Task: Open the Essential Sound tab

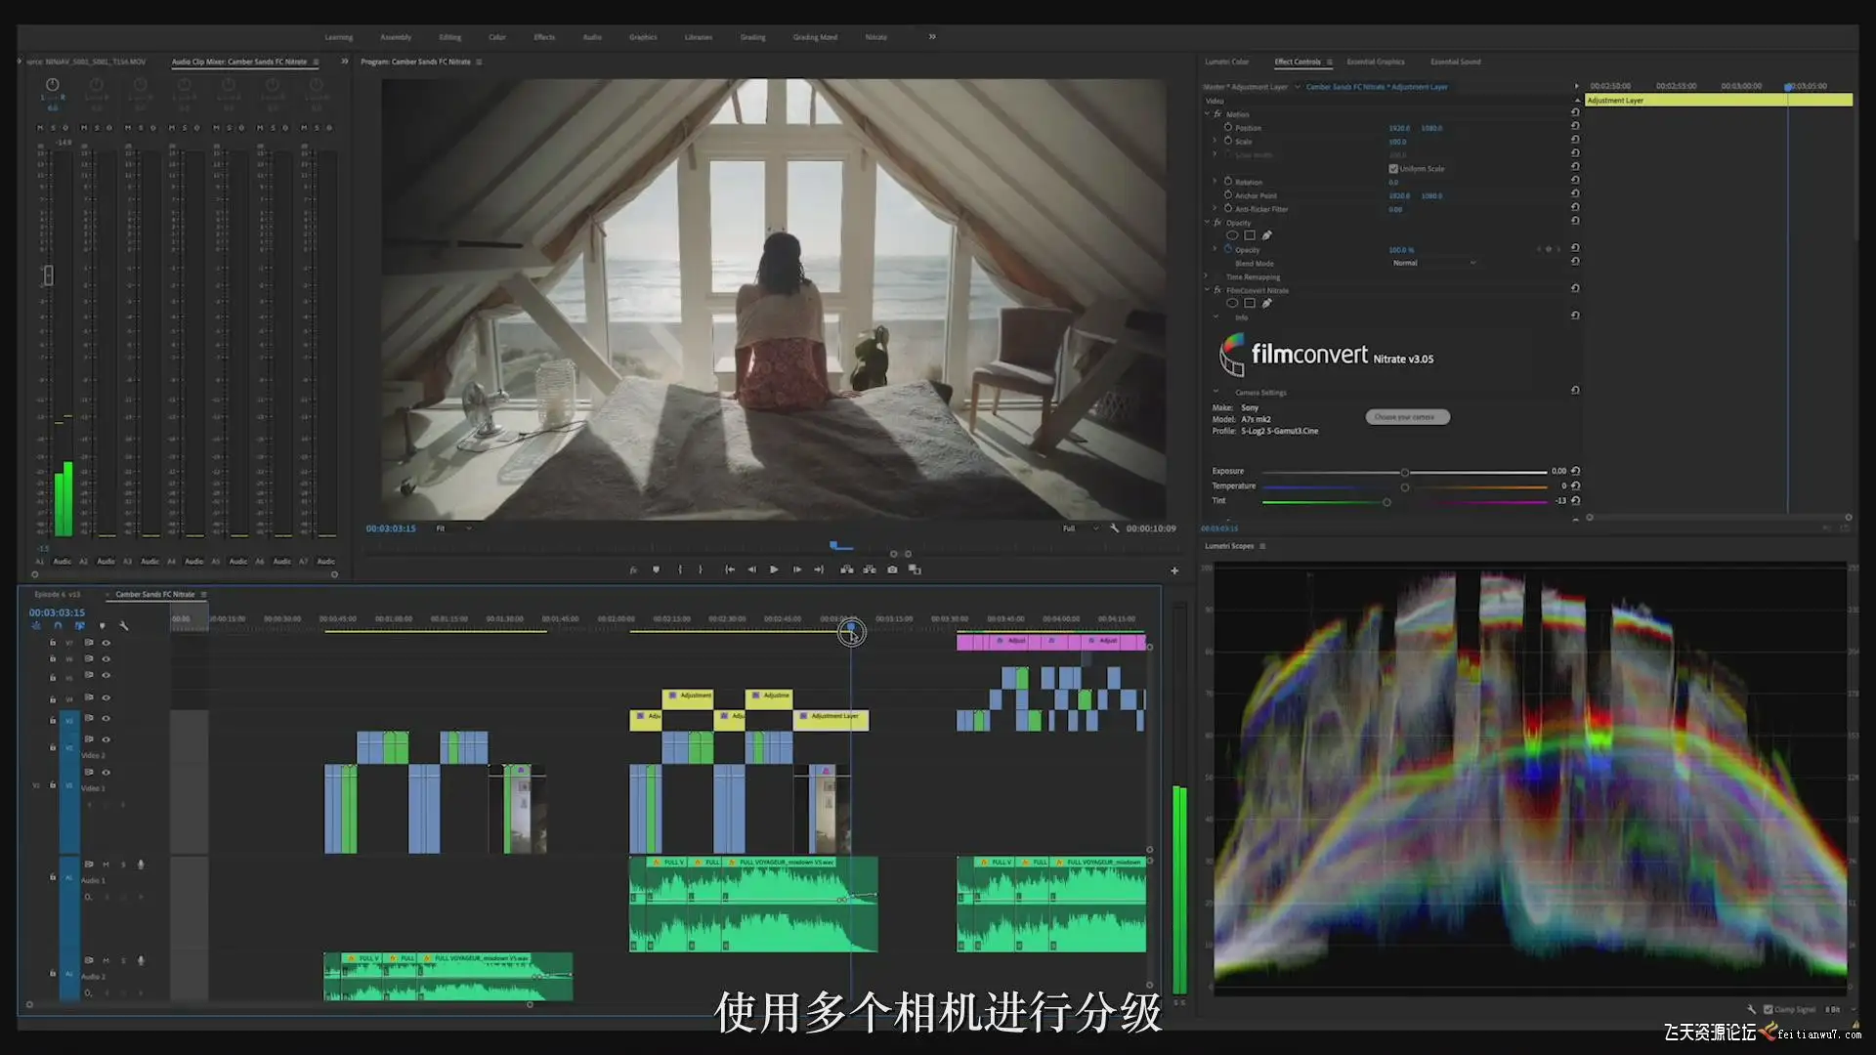Action: 1455,62
